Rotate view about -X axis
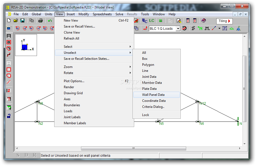Viewport: 256px width, 166px height. coord(25,28)
